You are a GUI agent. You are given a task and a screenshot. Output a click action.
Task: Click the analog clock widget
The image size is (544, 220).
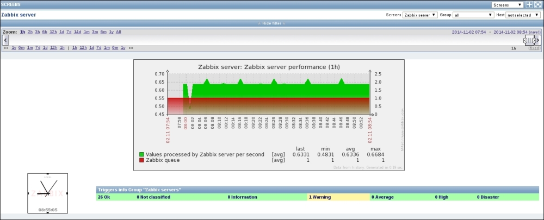pyautogui.click(x=47, y=193)
